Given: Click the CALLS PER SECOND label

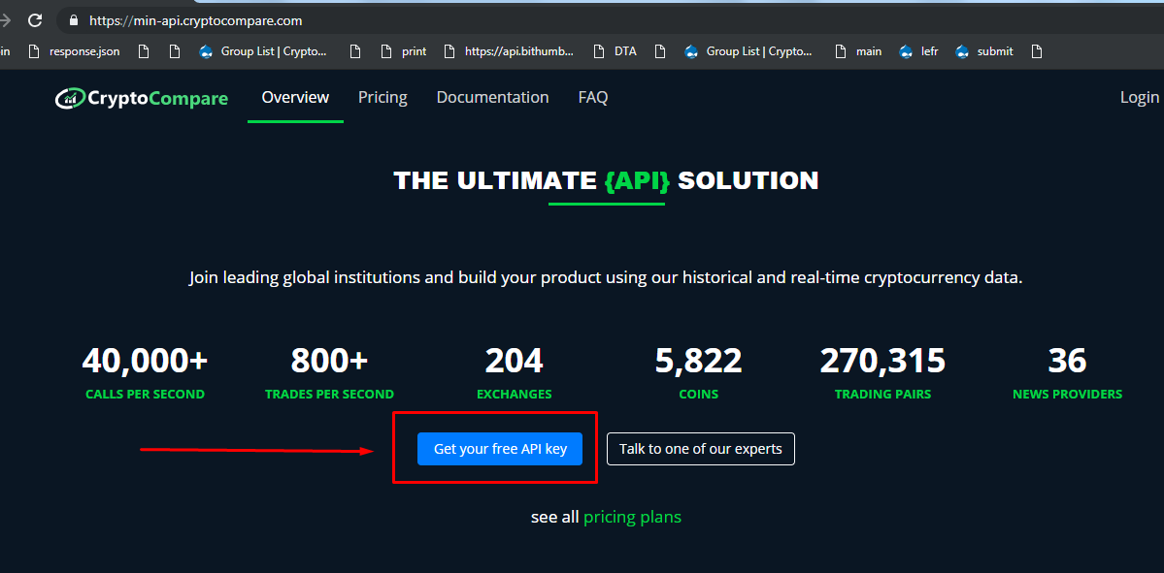Looking at the screenshot, I should point(145,395).
